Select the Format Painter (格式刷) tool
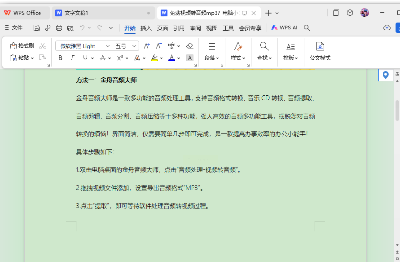400x262 pixels. click(22, 46)
